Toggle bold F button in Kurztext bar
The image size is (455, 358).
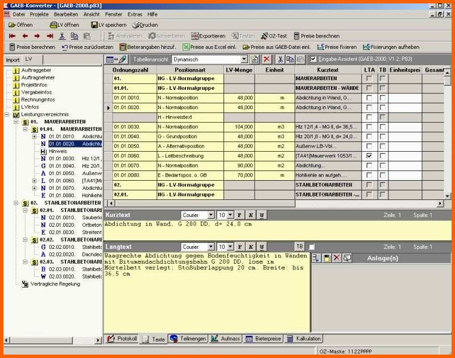239,215
